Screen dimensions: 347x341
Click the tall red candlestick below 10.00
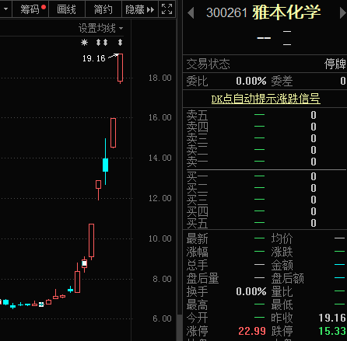(x=91, y=241)
